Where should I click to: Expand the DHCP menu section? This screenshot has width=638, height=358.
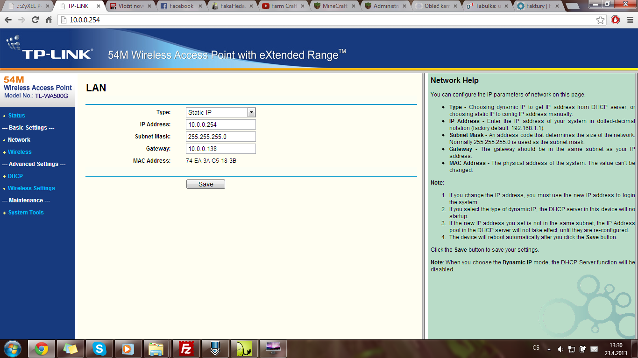[15, 176]
